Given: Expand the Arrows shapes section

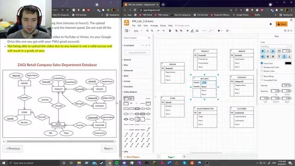Looking at the screenshot, I should click(127, 81).
